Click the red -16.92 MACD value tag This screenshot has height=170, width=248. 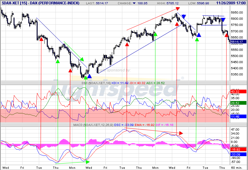(x=238, y=149)
